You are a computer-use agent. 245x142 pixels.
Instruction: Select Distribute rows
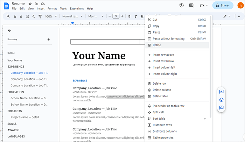click(177, 125)
